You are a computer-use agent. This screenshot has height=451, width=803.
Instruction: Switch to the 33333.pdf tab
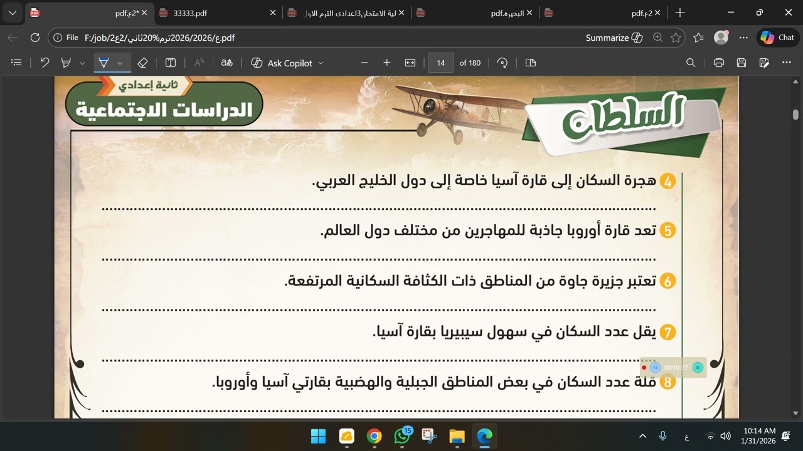click(x=217, y=13)
